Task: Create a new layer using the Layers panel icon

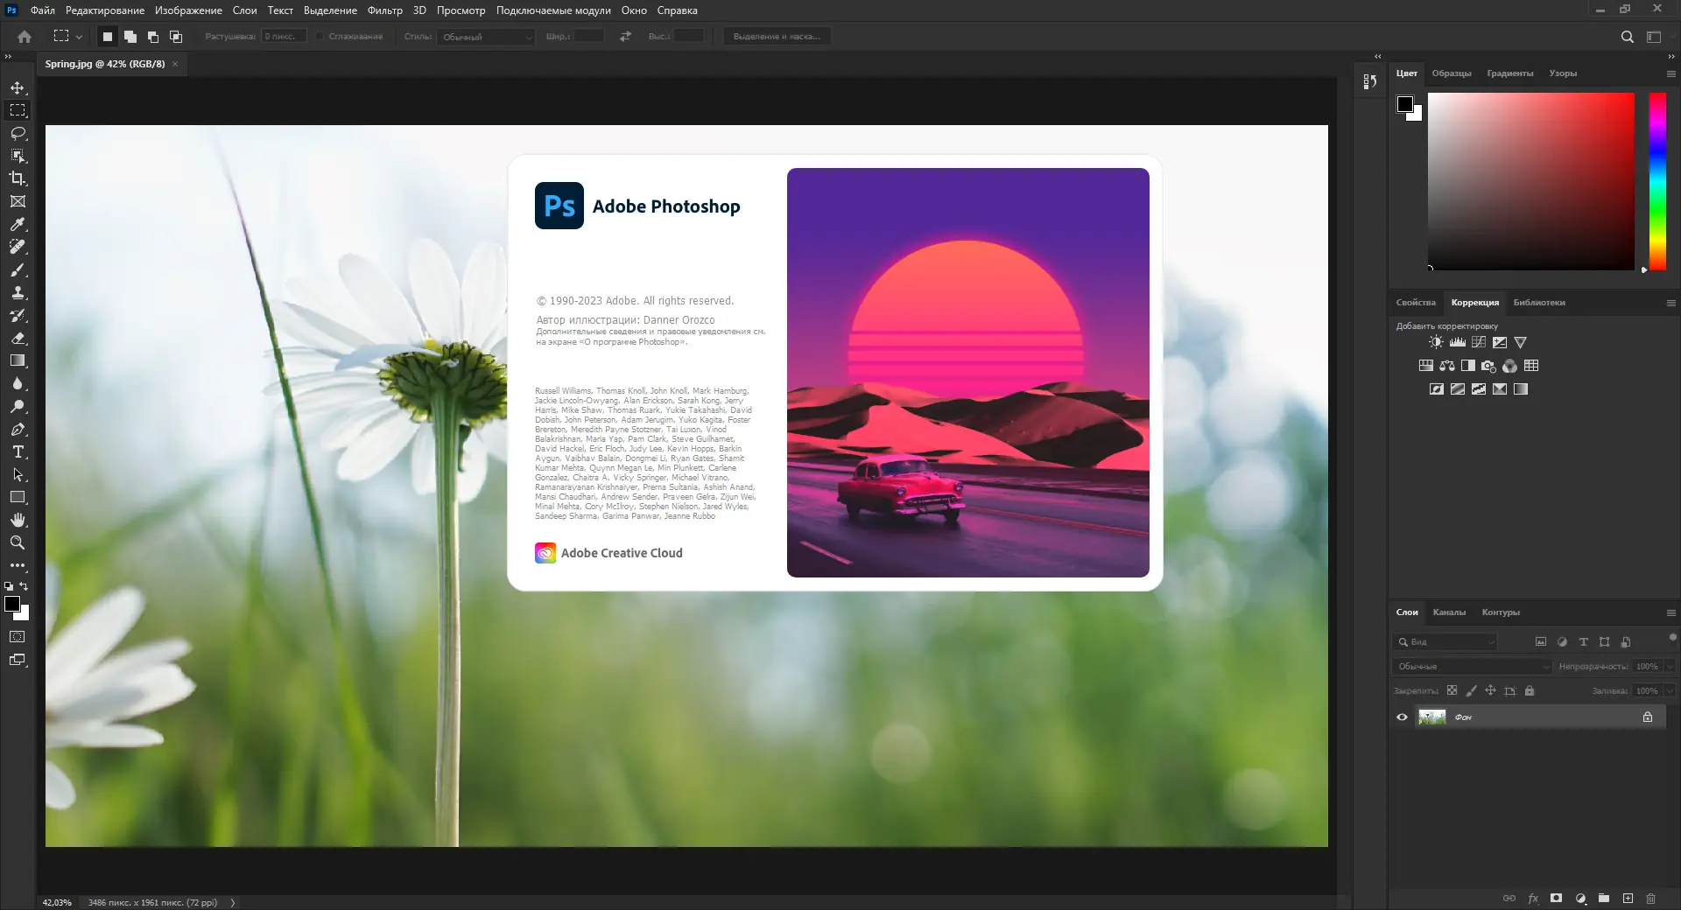Action: (x=1628, y=899)
